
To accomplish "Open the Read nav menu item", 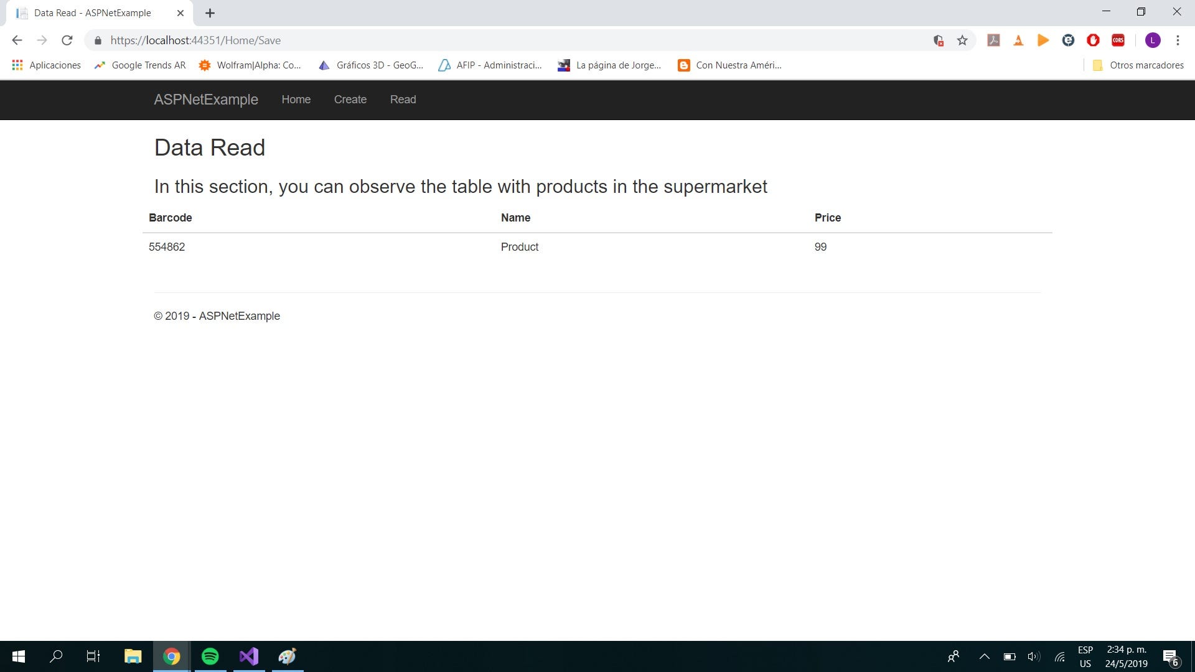I will tap(403, 100).
